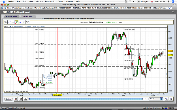The width and height of the screenshot is (177, 110).
Task: Switch to the Market Info tab
Action: pos(11,17)
